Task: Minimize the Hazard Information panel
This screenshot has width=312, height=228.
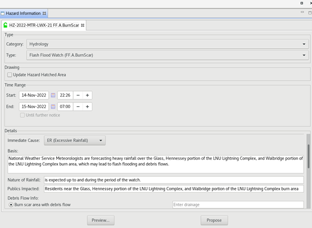Action: 302,13
